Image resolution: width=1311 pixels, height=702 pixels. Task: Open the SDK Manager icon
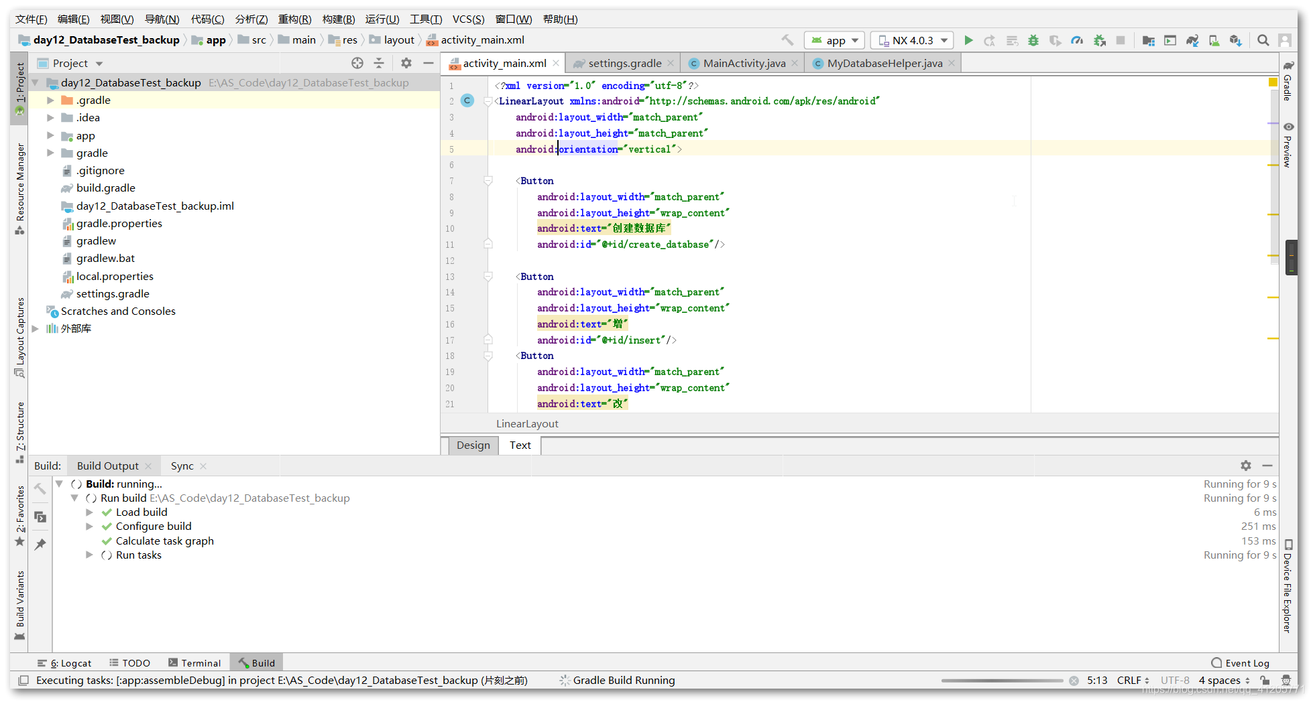(1236, 40)
